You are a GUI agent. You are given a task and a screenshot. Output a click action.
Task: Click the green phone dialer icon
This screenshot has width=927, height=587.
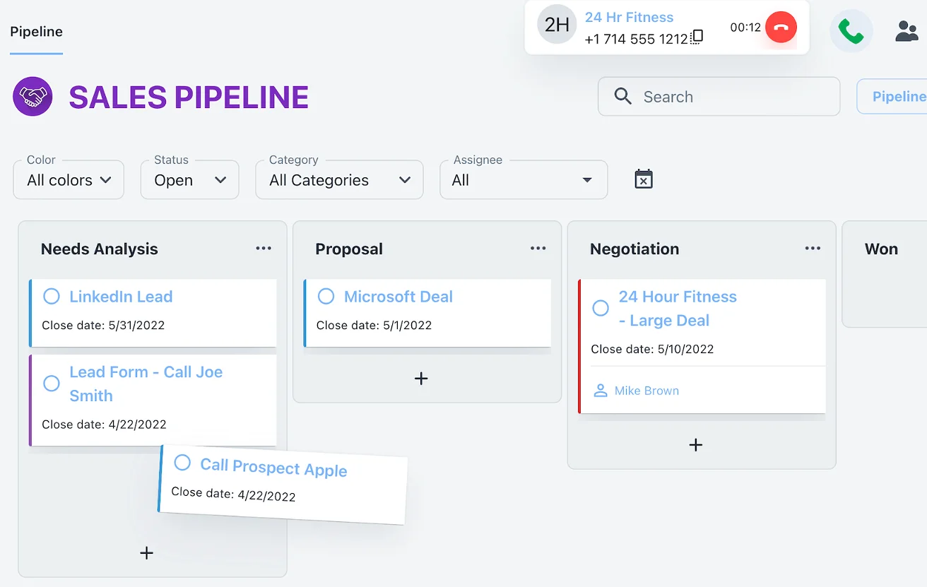[x=851, y=31]
